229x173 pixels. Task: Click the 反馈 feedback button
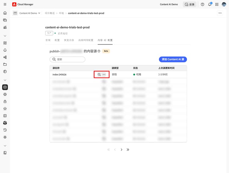pyautogui.click(x=190, y=4)
